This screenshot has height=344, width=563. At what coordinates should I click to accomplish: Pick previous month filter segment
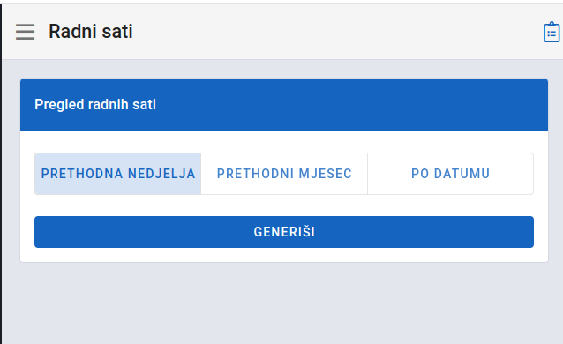click(x=284, y=174)
